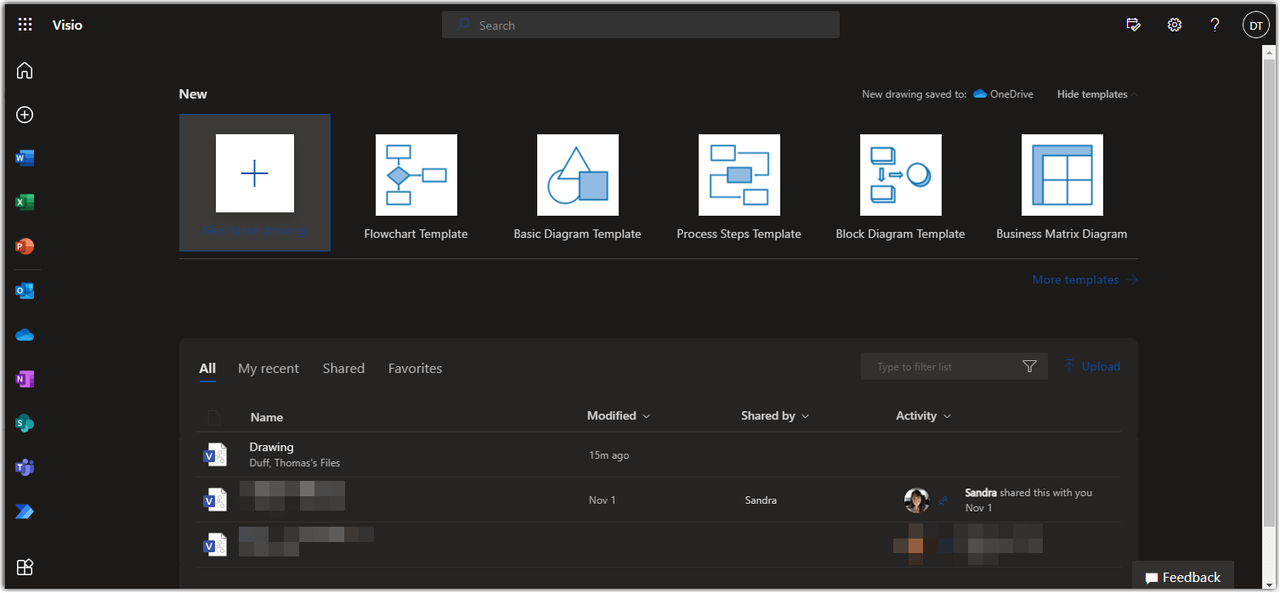
Task: Open the Modified sort dropdown
Action: pos(618,415)
